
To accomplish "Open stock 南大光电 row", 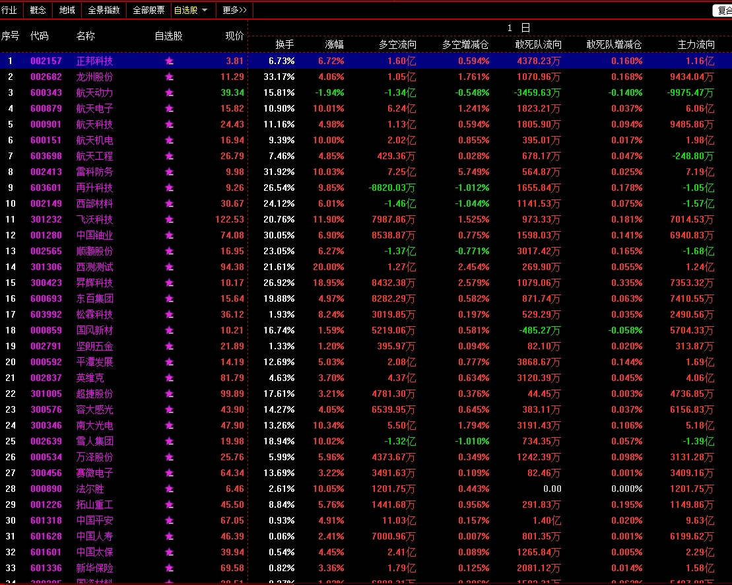I will point(366,426).
